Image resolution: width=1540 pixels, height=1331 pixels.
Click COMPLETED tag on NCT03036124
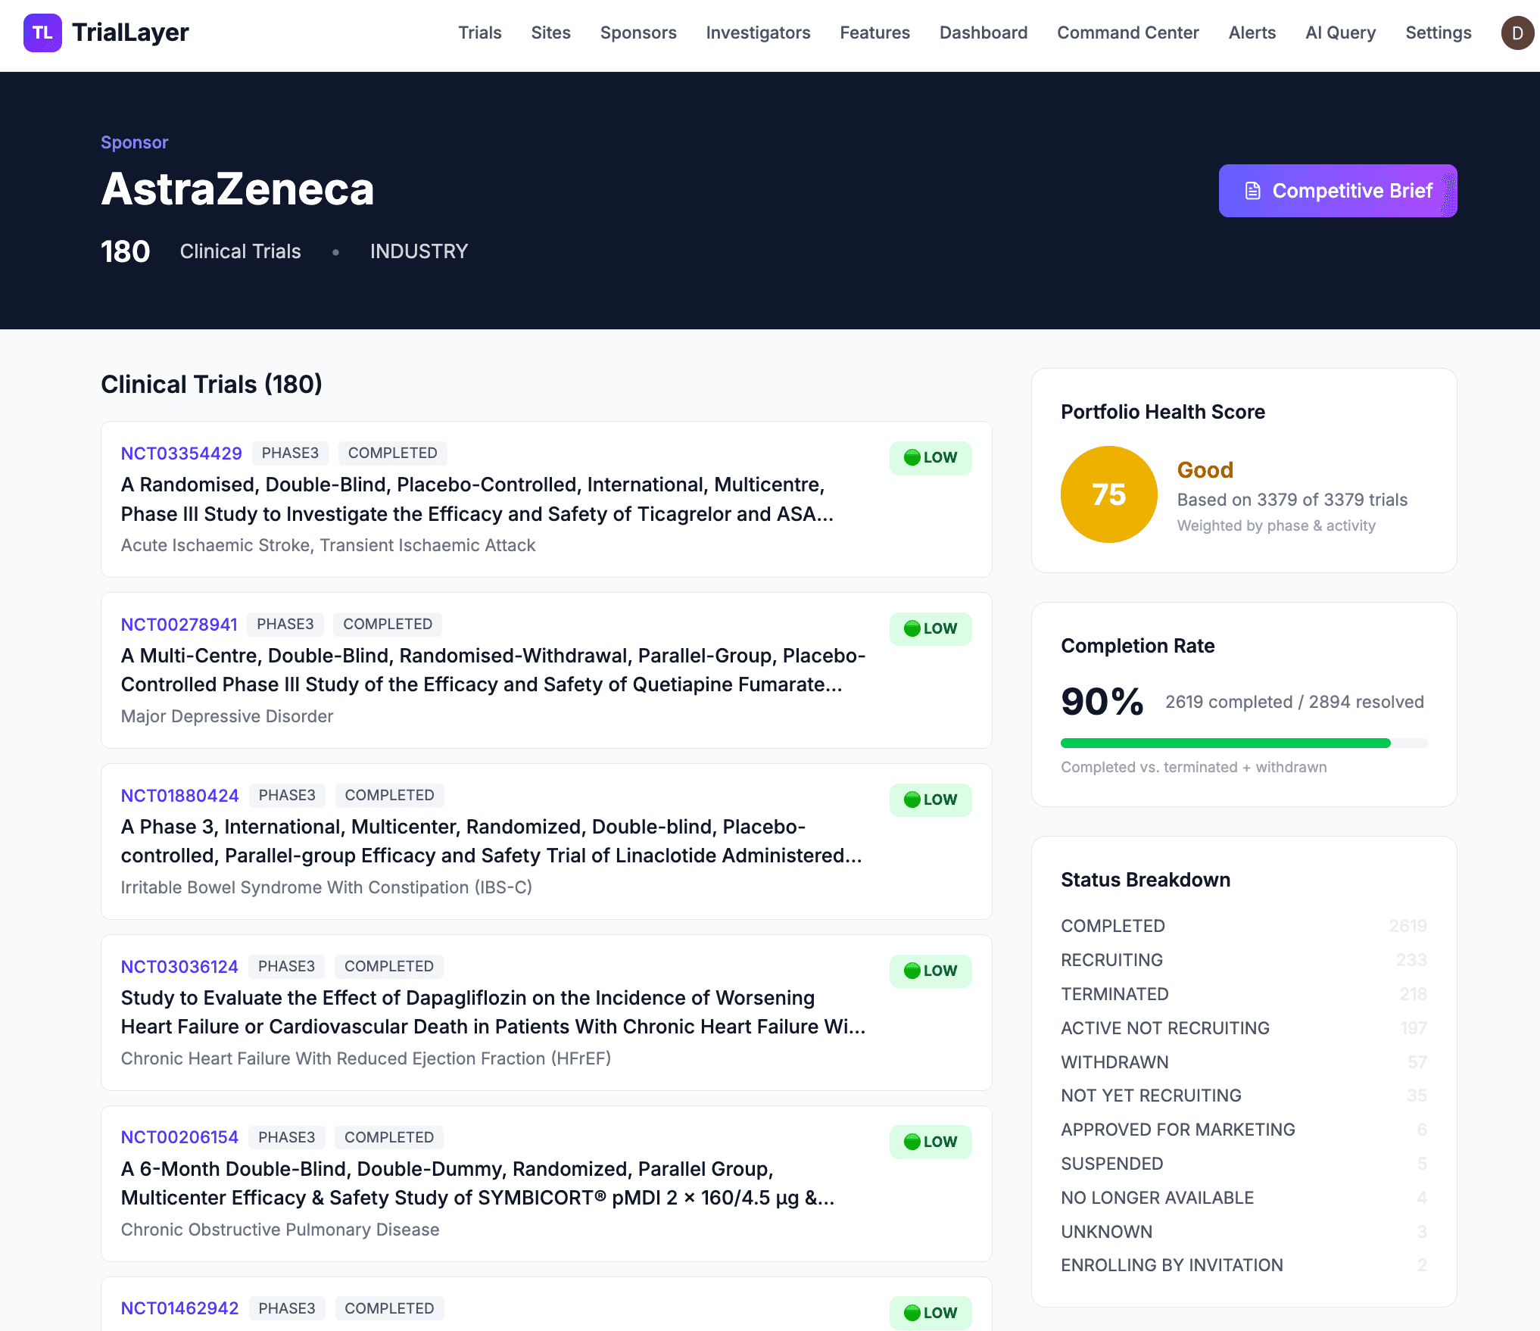(x=389, y=966)
